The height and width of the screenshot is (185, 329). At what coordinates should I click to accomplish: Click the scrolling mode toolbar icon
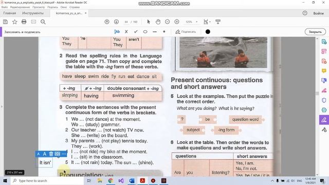click(218, 22)
